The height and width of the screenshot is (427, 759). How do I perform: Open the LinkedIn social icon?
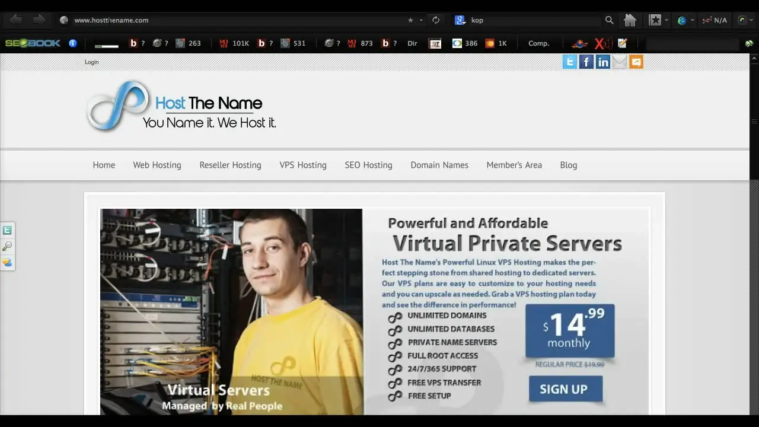603,62
